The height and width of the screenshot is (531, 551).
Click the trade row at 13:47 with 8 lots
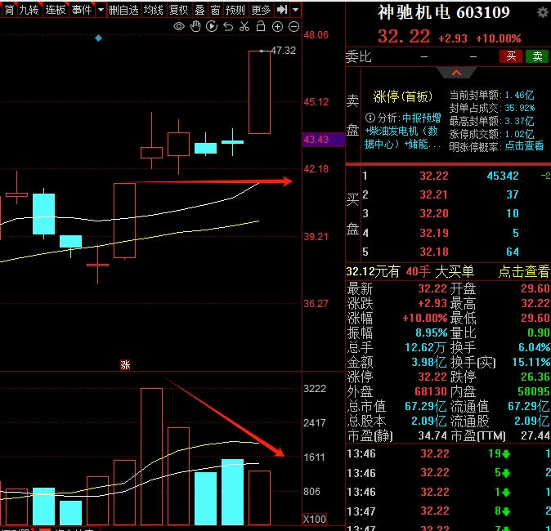point(448,511)
